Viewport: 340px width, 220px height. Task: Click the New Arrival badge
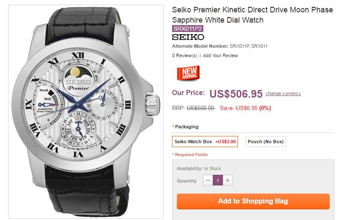click(190, 72)
